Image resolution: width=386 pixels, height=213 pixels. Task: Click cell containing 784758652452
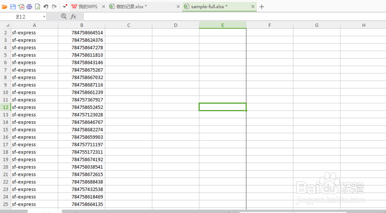pos(81,107)
